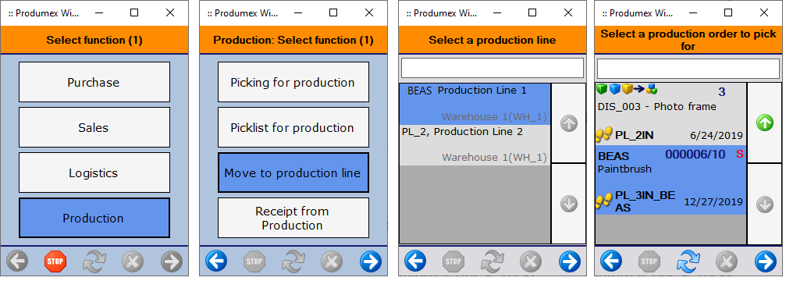Confirm with blue forward arrow in production line window

(x=570, y=261)
